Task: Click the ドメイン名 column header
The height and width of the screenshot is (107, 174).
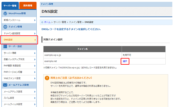Action: 83,49
